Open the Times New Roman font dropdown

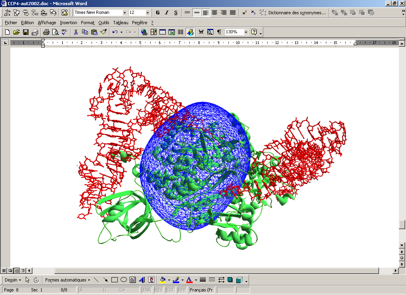point(124,13)
